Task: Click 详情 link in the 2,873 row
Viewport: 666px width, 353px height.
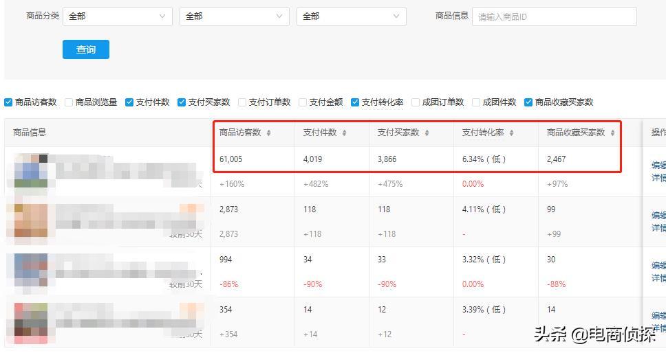Action: pyautogui.click(x=658, y=227)
